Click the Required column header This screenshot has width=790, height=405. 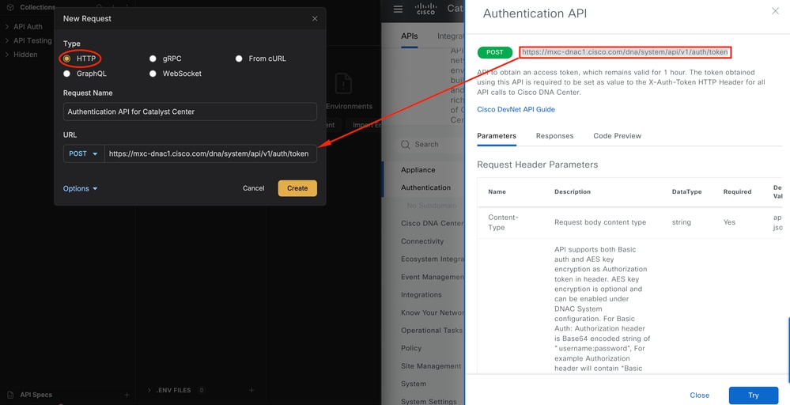pos(737,192)
